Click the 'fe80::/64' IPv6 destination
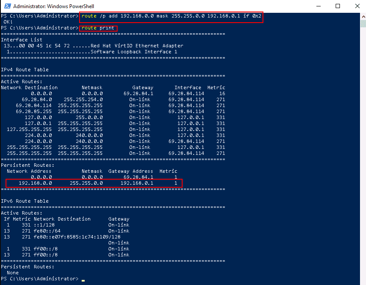This screenshot has width=366, height=285. 47,231
